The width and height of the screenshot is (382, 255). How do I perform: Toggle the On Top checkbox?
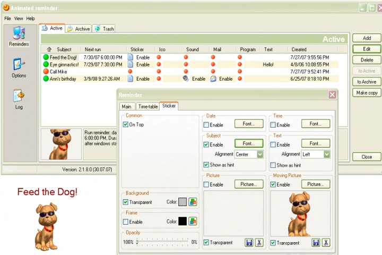(125, 124)
